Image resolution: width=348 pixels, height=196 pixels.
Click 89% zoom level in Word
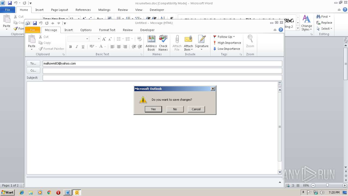[306, 185]
